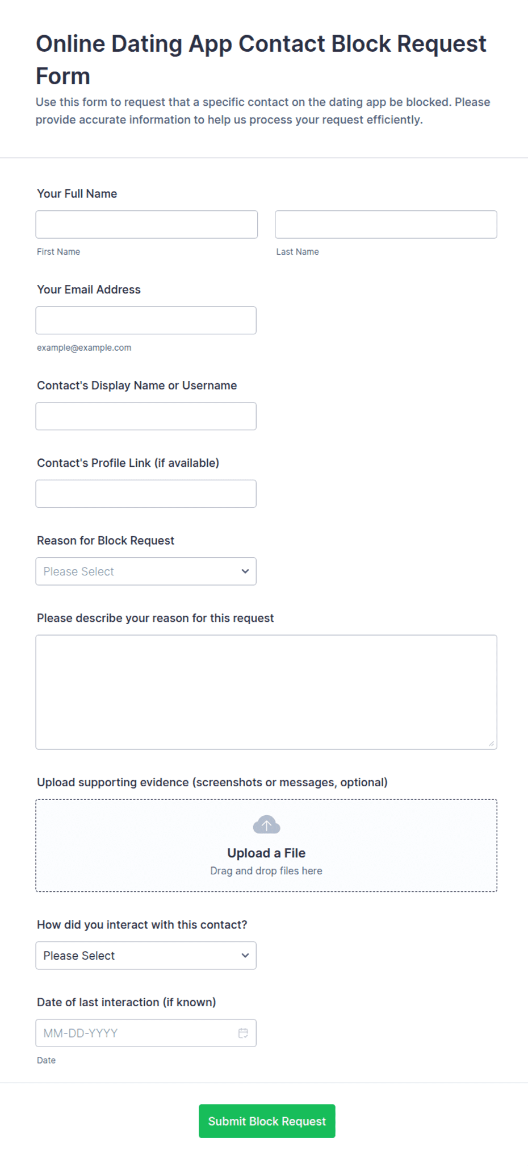
Task: Focus the Your Email Address field
Action: pyautogui.click(x=146, y=321)
